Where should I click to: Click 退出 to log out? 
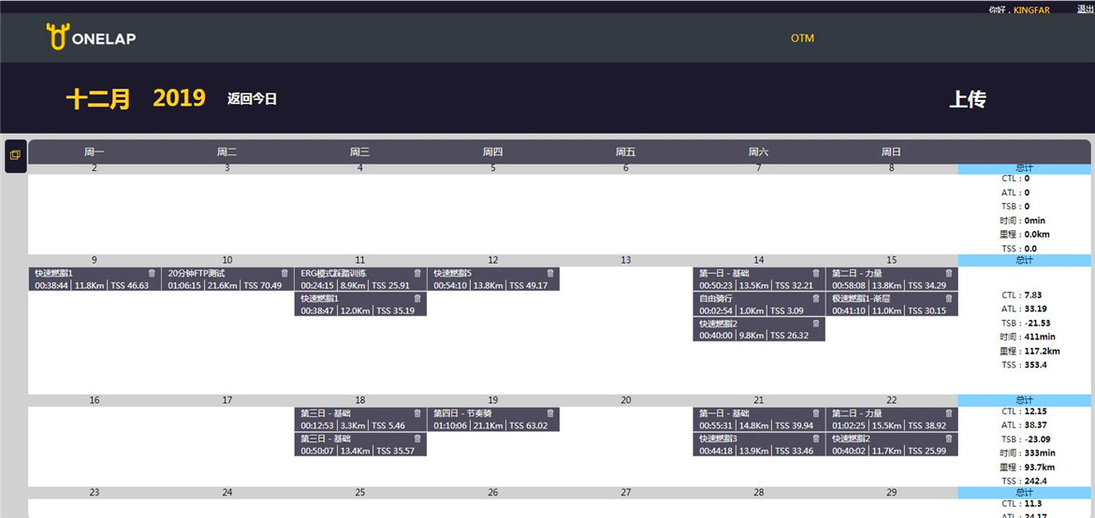click(x=1085, y=9)
